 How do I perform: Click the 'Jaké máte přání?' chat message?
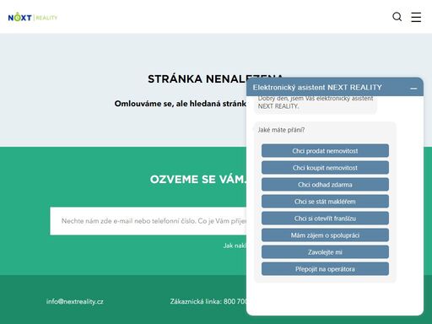pos(281,130)
